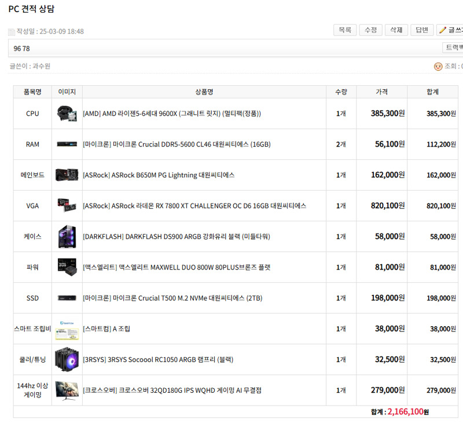The image size is (463, 427).
Task: Click the document icon beside 작성일
Action: pos(12,32)
